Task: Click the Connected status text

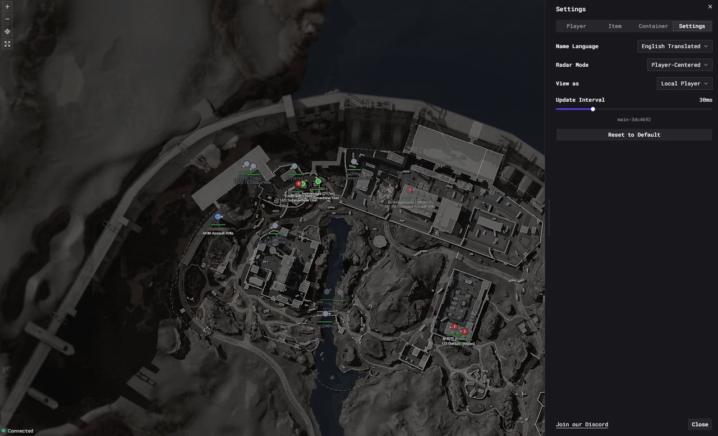Action: click(21, 431)
